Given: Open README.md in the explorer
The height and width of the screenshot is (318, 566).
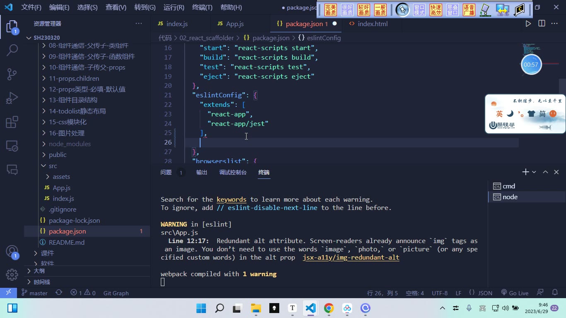Looking at the screenshot, I should point(67,242).
